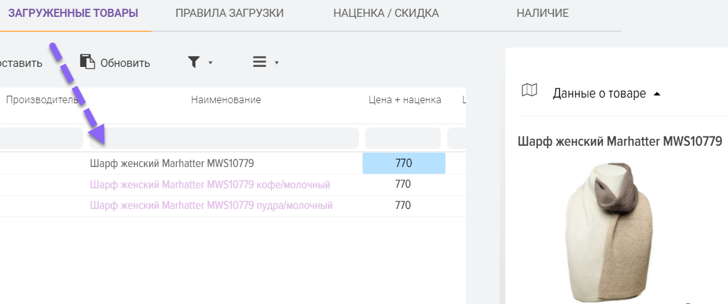Select the ЗАГРУЖЕННЫЕ ТОВАРЫ tab
The height and width of the screenshot is (304, 728).
73,13
